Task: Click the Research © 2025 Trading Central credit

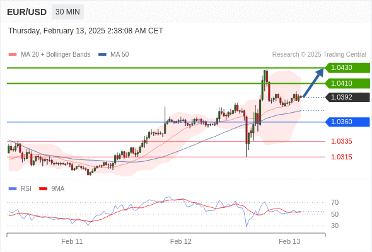Action: click(319, 55)
